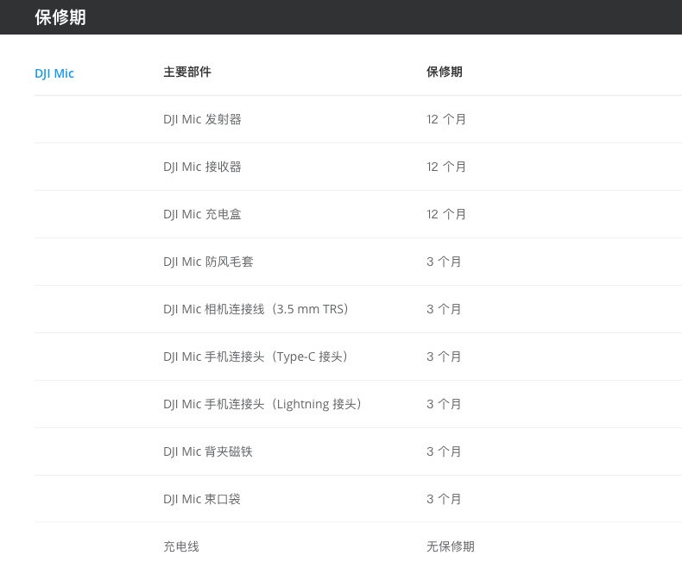This screenshot has height=587, width=682.
Task: Select 3 个月 value for 束口袋
Action: 444,499
